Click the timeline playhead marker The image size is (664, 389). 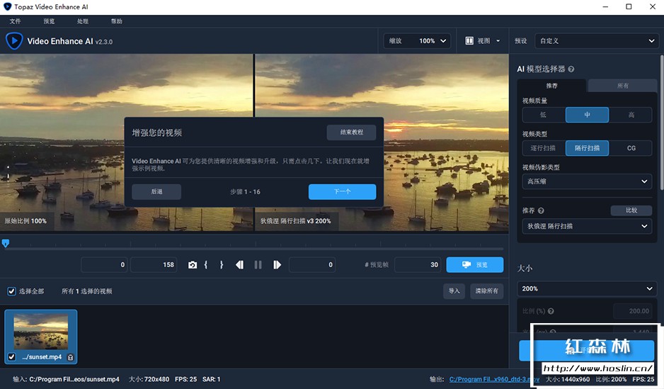tap(6, 243)
